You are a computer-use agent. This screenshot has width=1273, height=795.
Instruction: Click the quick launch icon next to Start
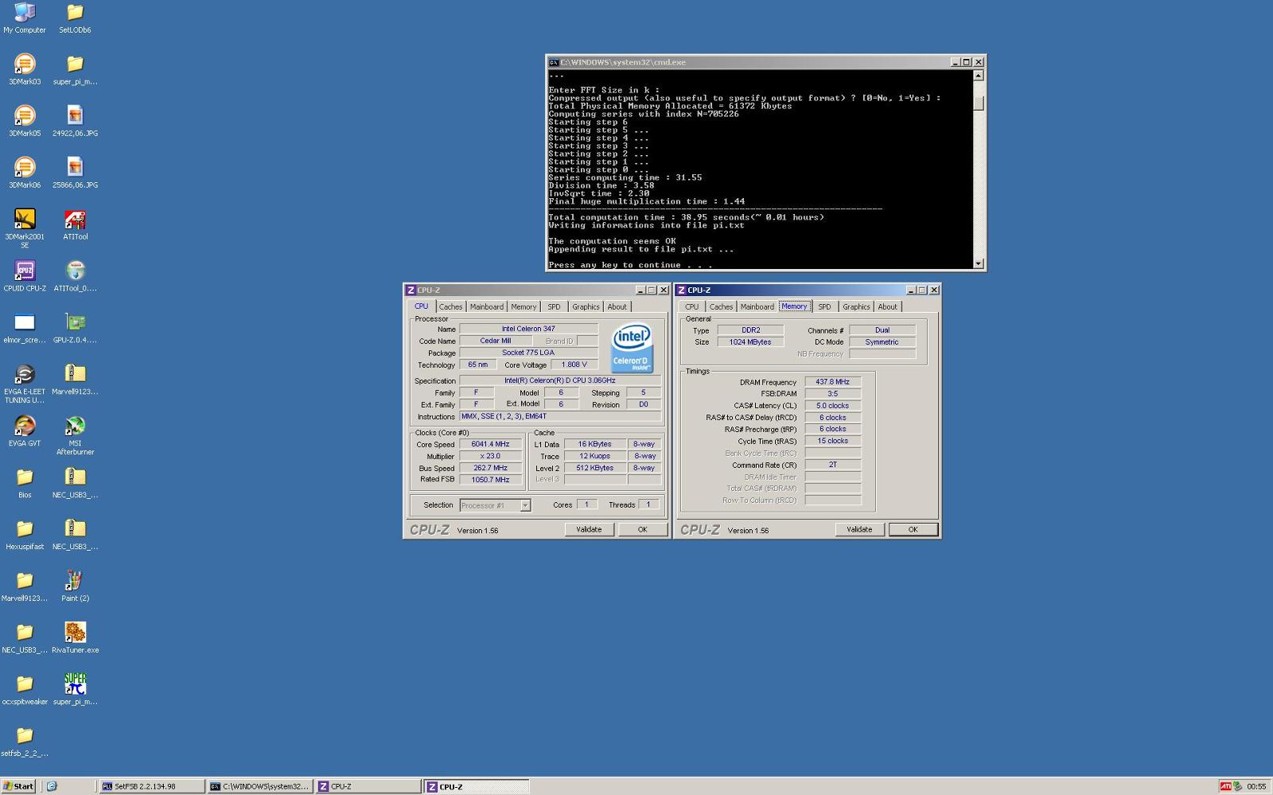(52, 786)
